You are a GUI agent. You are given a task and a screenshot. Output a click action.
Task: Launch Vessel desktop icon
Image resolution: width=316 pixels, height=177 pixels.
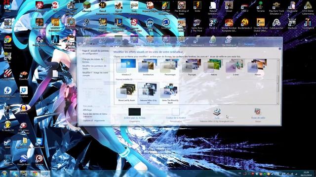[x=229, y=6]
